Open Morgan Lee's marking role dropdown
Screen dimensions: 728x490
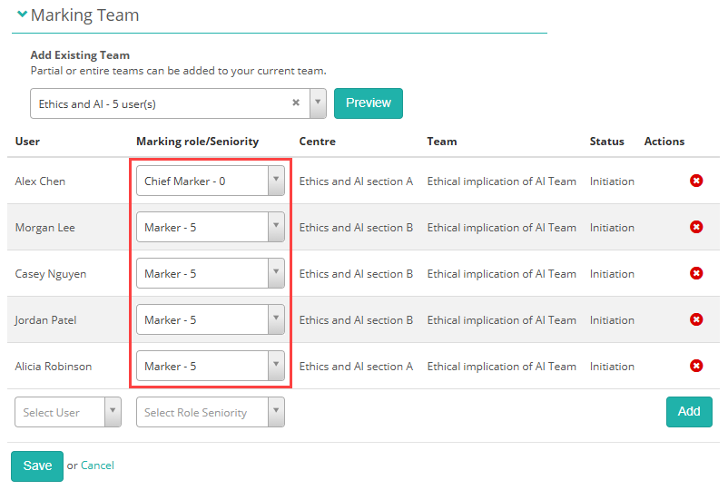(x=210, y=227)
